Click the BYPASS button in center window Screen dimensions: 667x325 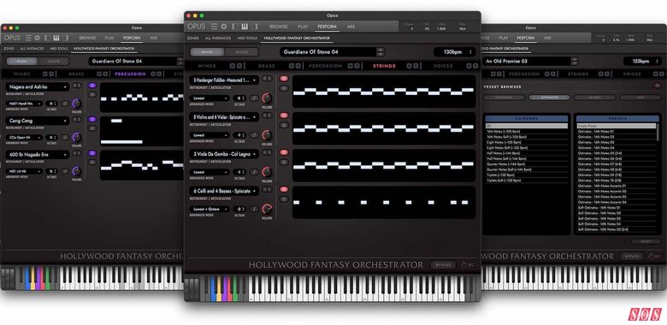click(x=443, y=265)
